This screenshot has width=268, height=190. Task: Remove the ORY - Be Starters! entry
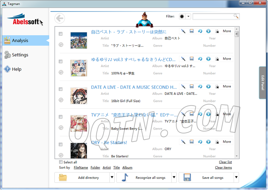click(x=217, y=142)
